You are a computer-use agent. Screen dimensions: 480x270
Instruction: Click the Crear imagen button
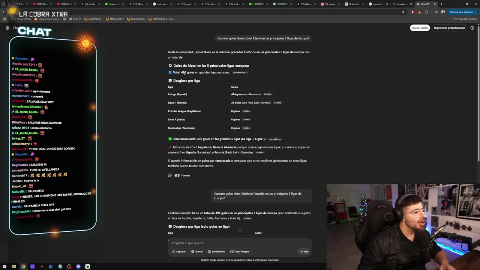click(x=240, y=252)
